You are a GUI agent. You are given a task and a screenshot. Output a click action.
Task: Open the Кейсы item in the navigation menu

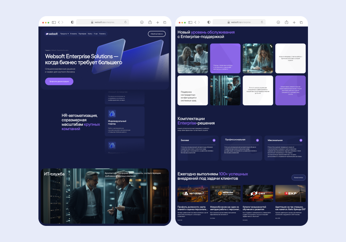(x=90, y=34)
